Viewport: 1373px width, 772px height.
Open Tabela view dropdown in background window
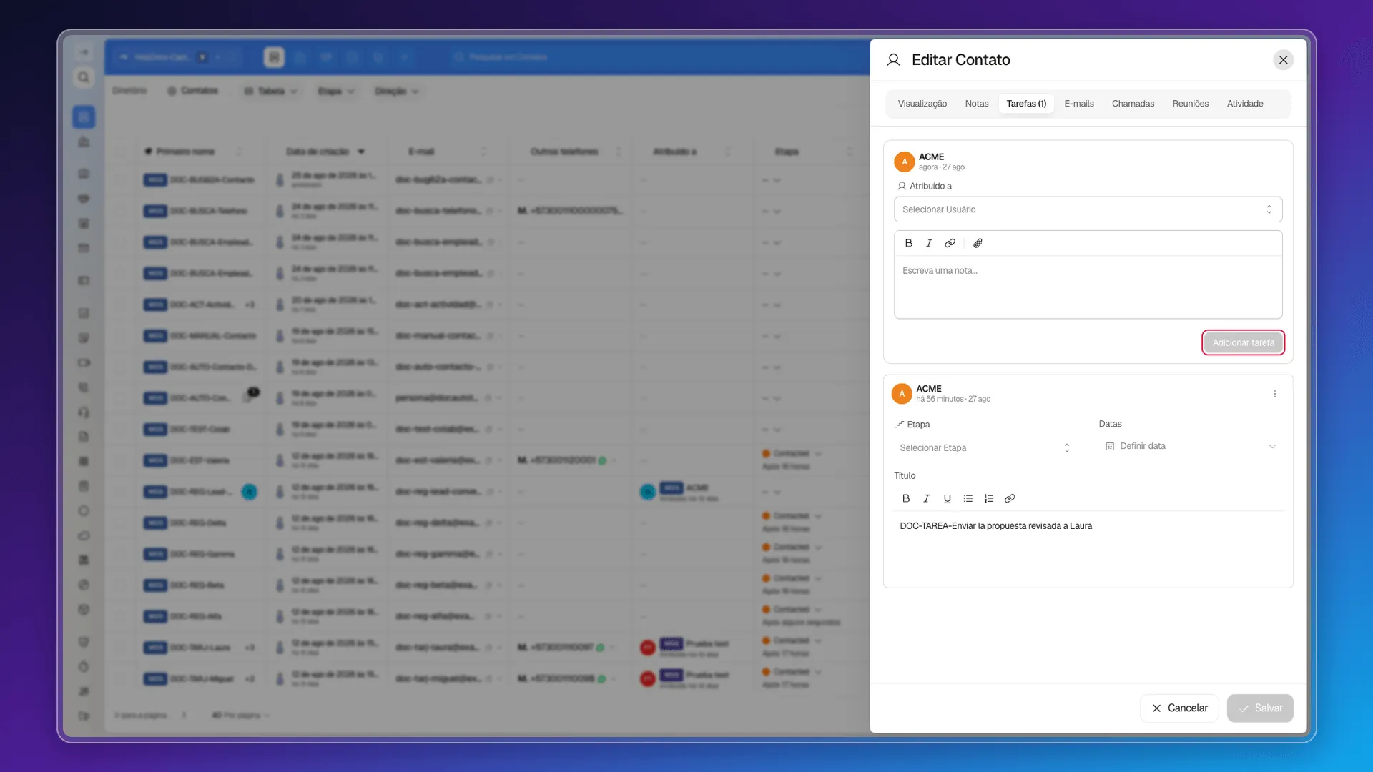click(270, 91)
